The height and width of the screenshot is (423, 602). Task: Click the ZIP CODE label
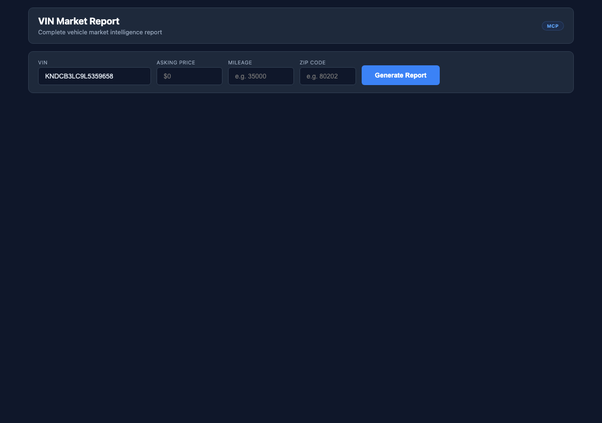pos(312,62)
